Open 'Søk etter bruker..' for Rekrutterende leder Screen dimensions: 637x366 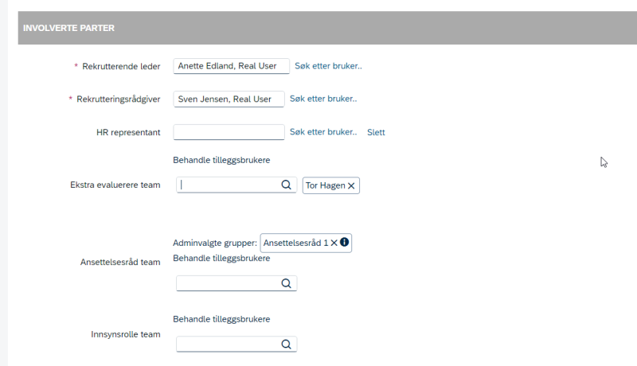(328, 66)
